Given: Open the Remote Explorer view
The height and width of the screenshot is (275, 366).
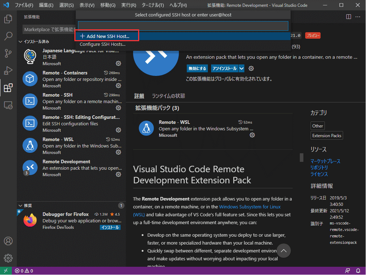Looking at the screenshot, I should pos(8,105).
